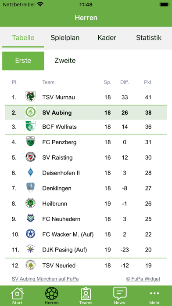Open the News speech bubble icon

(120, 293)
